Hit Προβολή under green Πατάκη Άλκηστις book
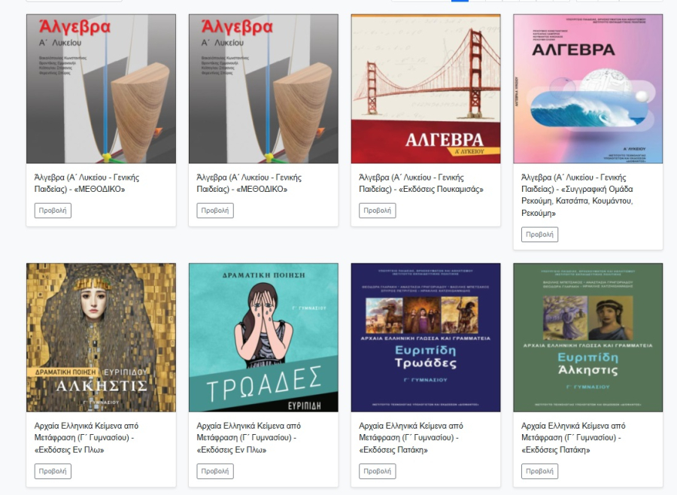The image size is (677, 495). pos(539,472)
